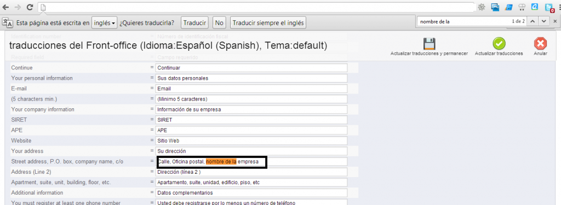561x205 pixels.
Task: Click the '(5 characters min.)' source label
Action: pyautogui.click(x=34, y=99)
